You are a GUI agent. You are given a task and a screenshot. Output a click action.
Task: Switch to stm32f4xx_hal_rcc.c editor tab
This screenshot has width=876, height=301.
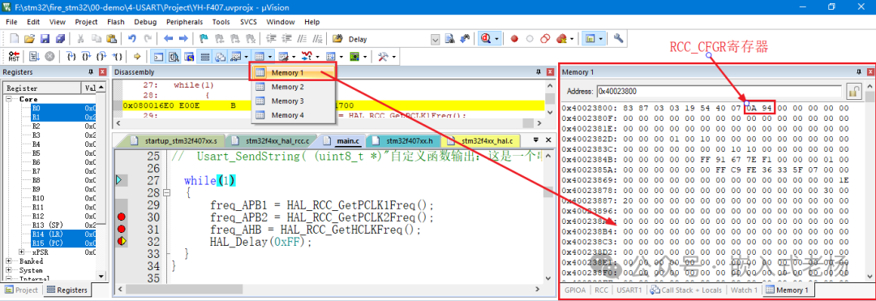tap(274, 140)
